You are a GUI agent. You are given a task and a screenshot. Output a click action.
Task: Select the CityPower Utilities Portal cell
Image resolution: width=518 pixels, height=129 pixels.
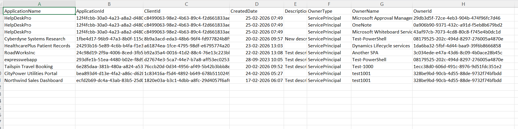pyautogui.click(x=39, y=73)
